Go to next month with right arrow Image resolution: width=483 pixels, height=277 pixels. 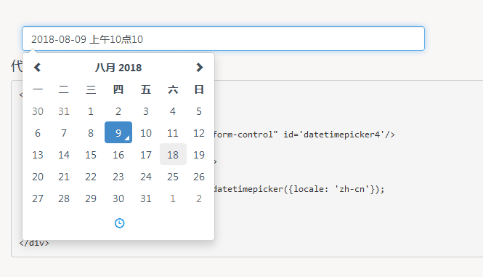pyautogui.click(x=199, y=67)
